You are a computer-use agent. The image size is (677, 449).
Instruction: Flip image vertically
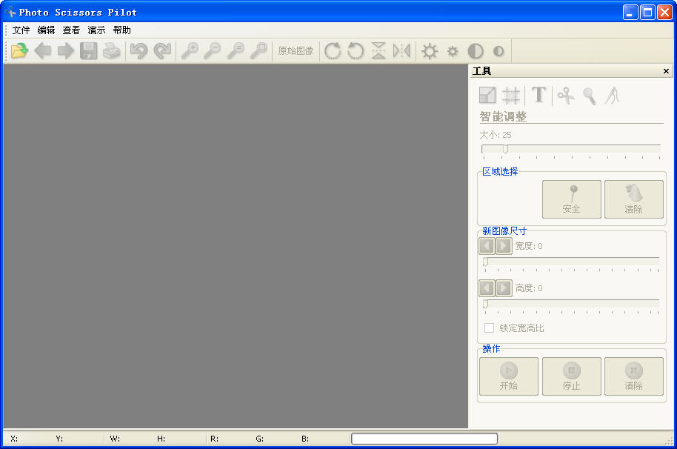coord(378,51)
